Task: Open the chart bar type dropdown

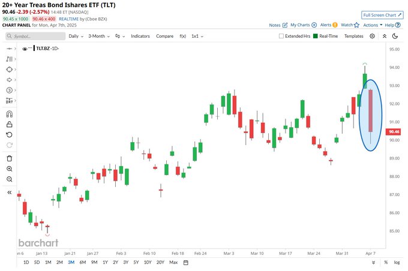Action: click(120, 36)
